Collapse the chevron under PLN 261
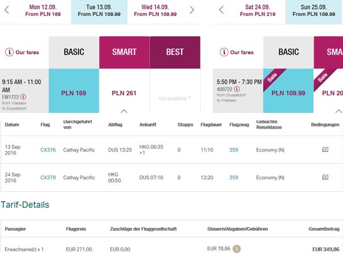Screen dimensions: 343x253 124,111
